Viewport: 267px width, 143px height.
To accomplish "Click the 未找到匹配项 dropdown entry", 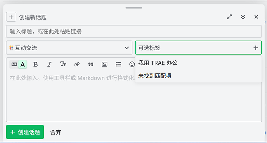I will pos(199,76).
